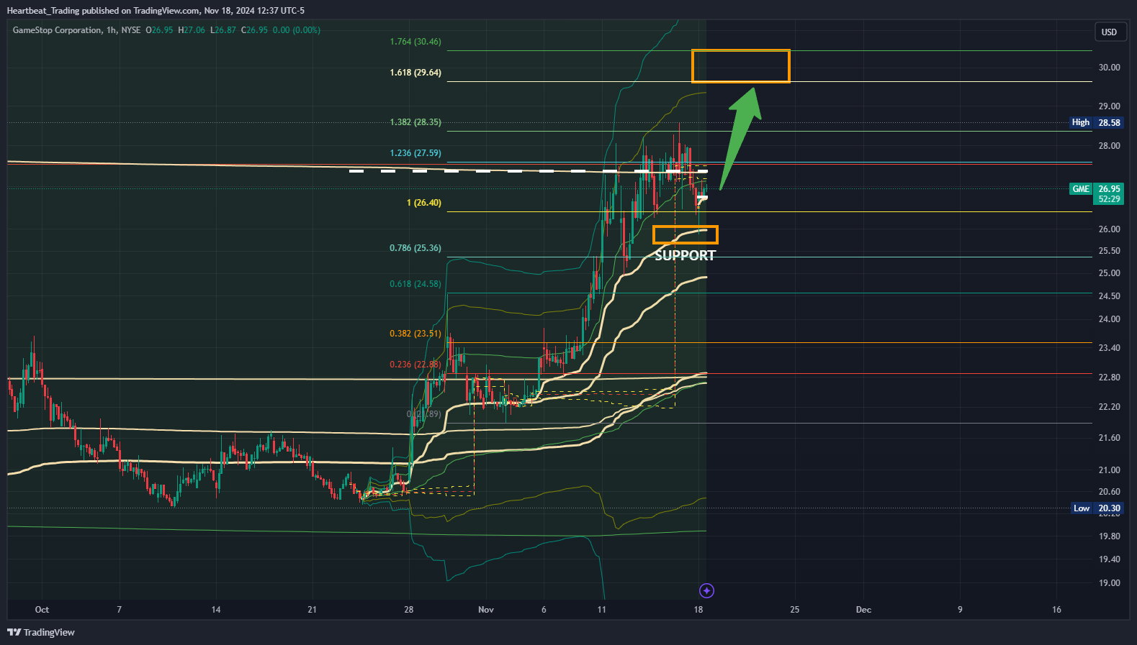The width and height of the screenshot is (1137, 645).
Task: Click 24.50 on the price axis
Action: [1109, 296]
